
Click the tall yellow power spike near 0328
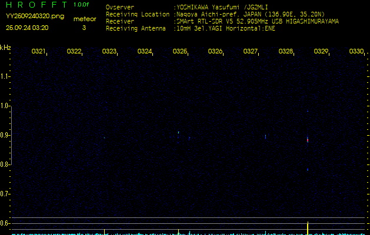(x=308, y=228)
